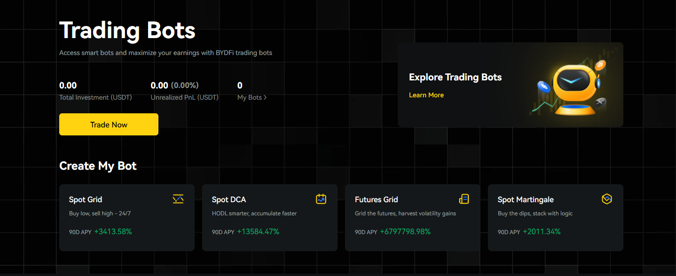676x276 pixels.
Task: Click the Spot Martingale diamond icon
Action: coord(607,199)
